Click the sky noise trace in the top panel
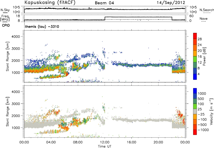Screen dimensions: 214x148 point(105,9)
